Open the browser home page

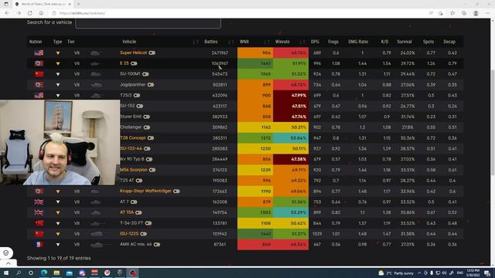point(41,13)
